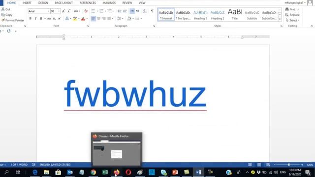315x177 pixels.
Task: Align text left
Action: coord(93,19)
